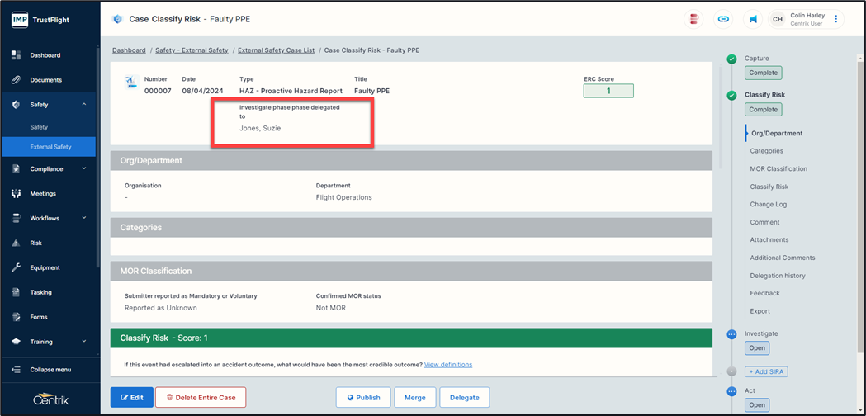Select the Meetings icon in sidebar
Image resolution: width=866 pixels, height=416 pixels.
16,194
